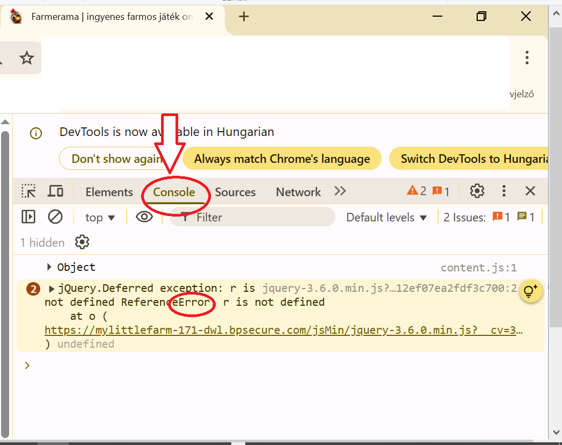Open console settings gear beside hidden count
This screenshot has width=562, height=445.
pos(82,242)
